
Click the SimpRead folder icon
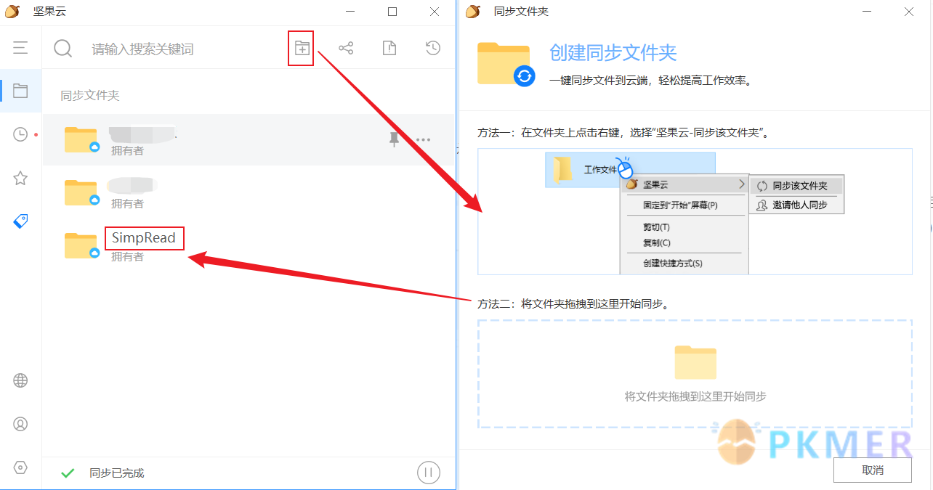81,245
